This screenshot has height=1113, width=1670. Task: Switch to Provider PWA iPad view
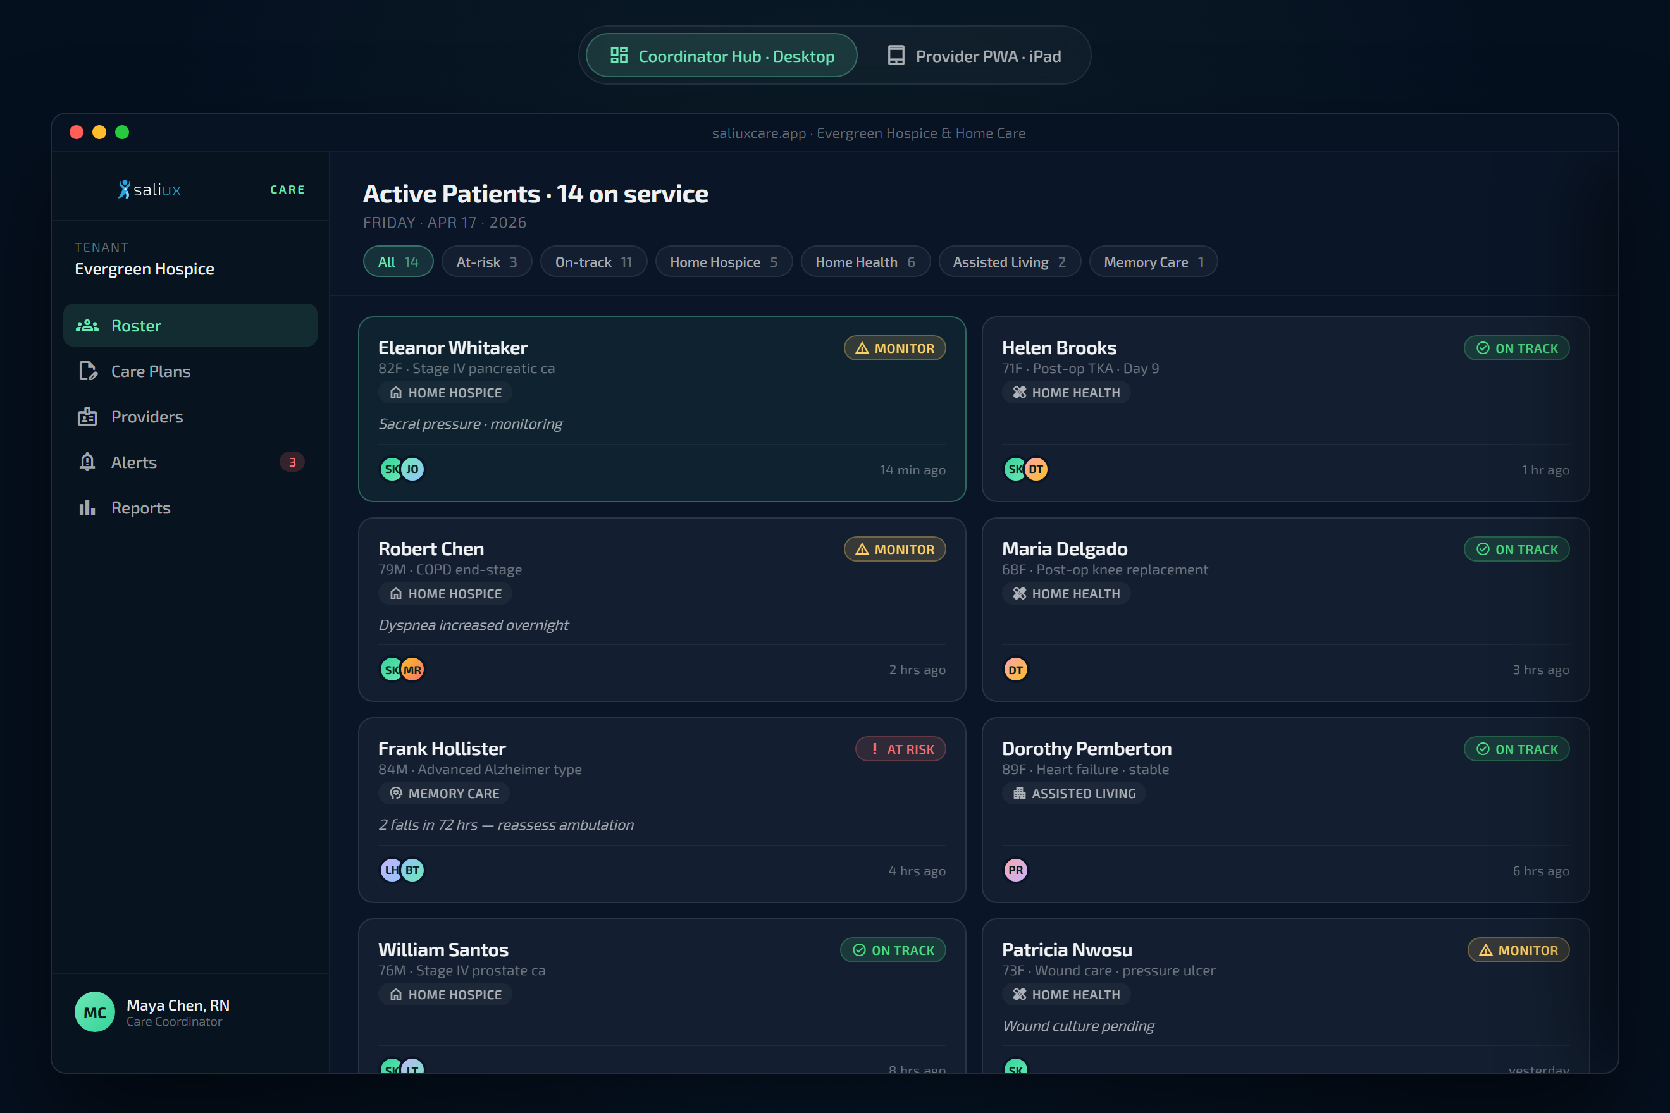coord(974,56)
